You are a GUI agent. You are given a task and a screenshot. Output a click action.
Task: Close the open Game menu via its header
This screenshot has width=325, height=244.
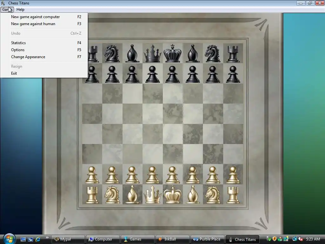(x=7, y=9)
